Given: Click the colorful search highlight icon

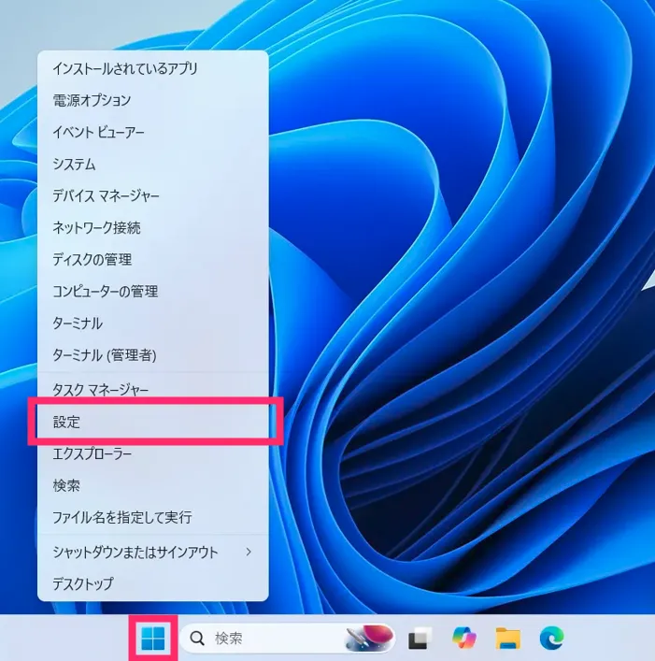Looking at the screenshot, I should (x=368, y=639).
